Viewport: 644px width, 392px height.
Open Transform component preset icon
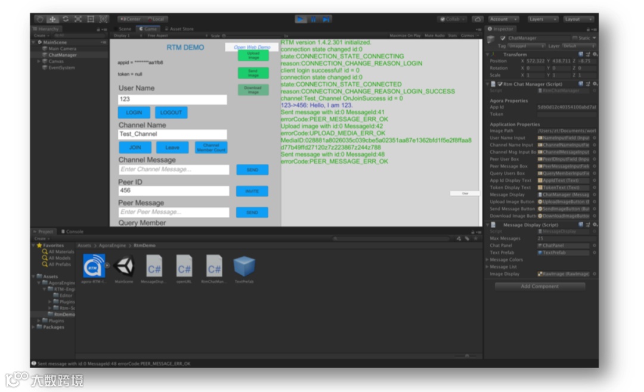[588, 54]
